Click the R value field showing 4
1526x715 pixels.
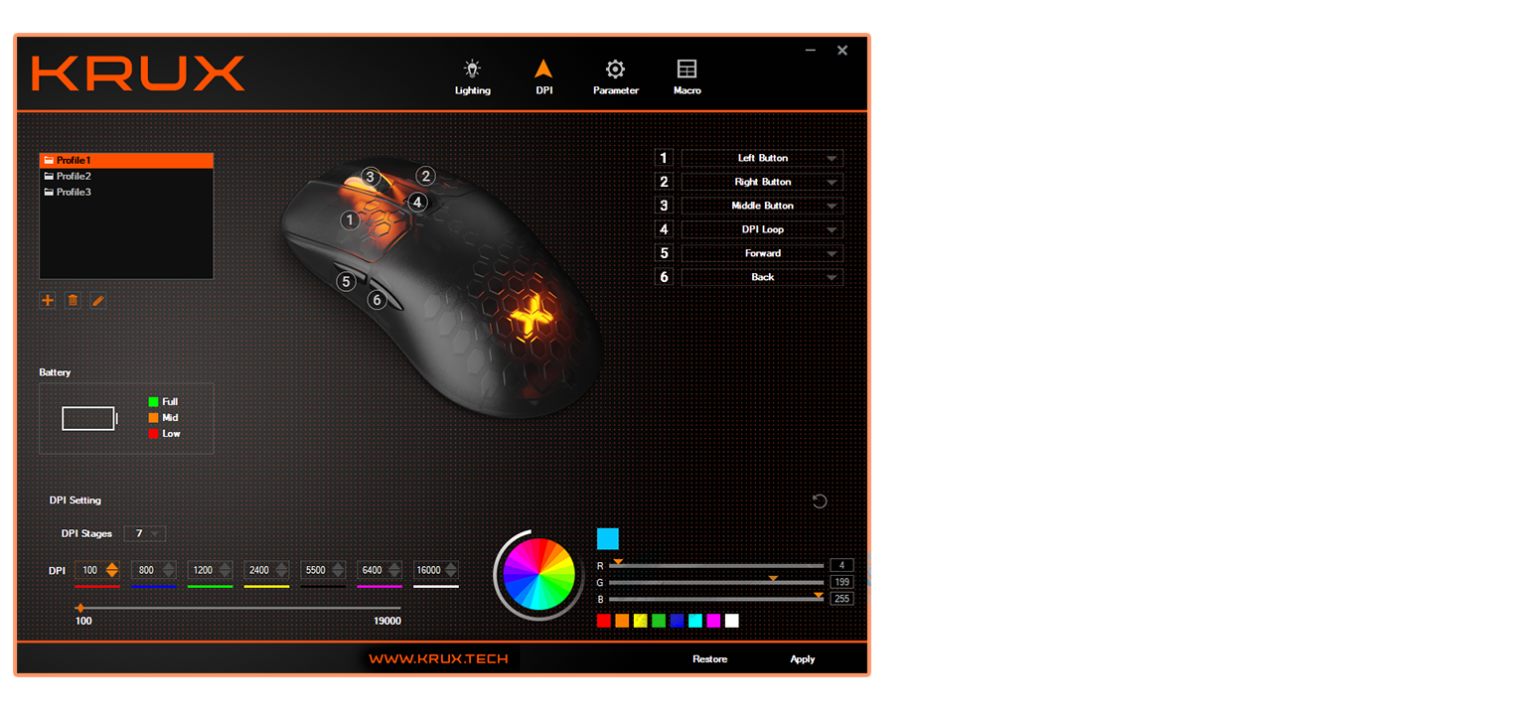841,565
